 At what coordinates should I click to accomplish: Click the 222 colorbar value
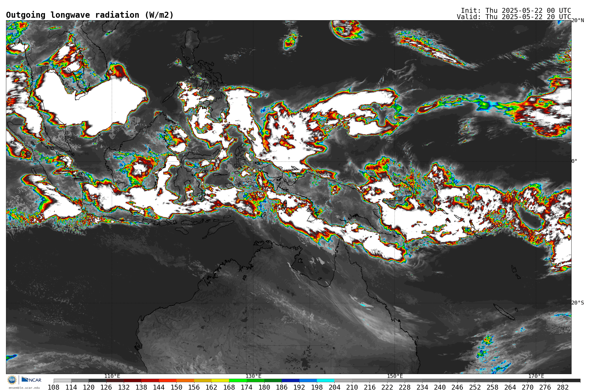(387, 387)
